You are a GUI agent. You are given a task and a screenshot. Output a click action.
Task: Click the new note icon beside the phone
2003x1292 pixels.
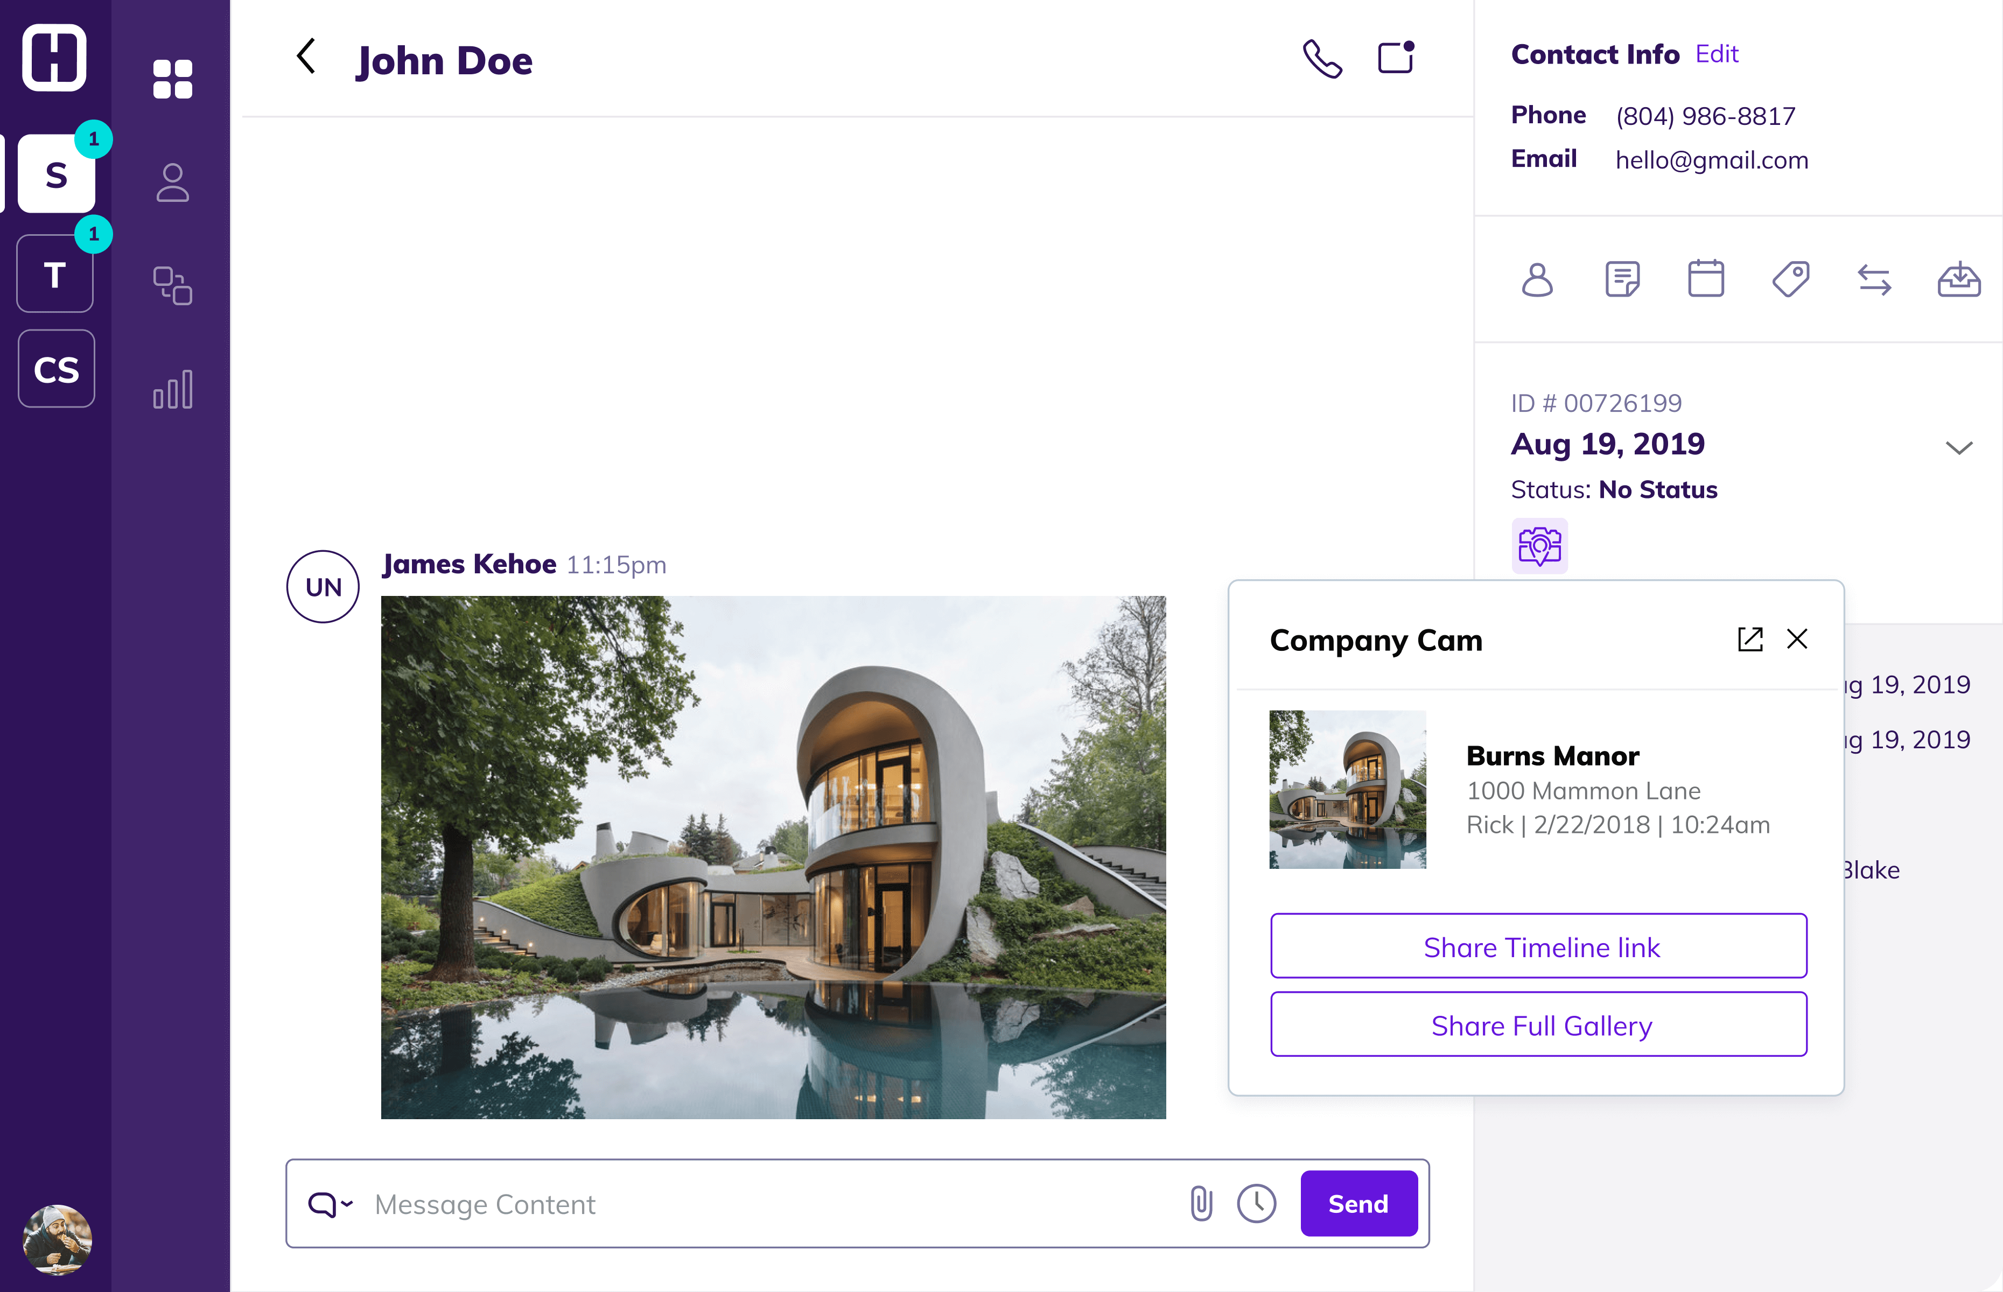coord(1396,58)
